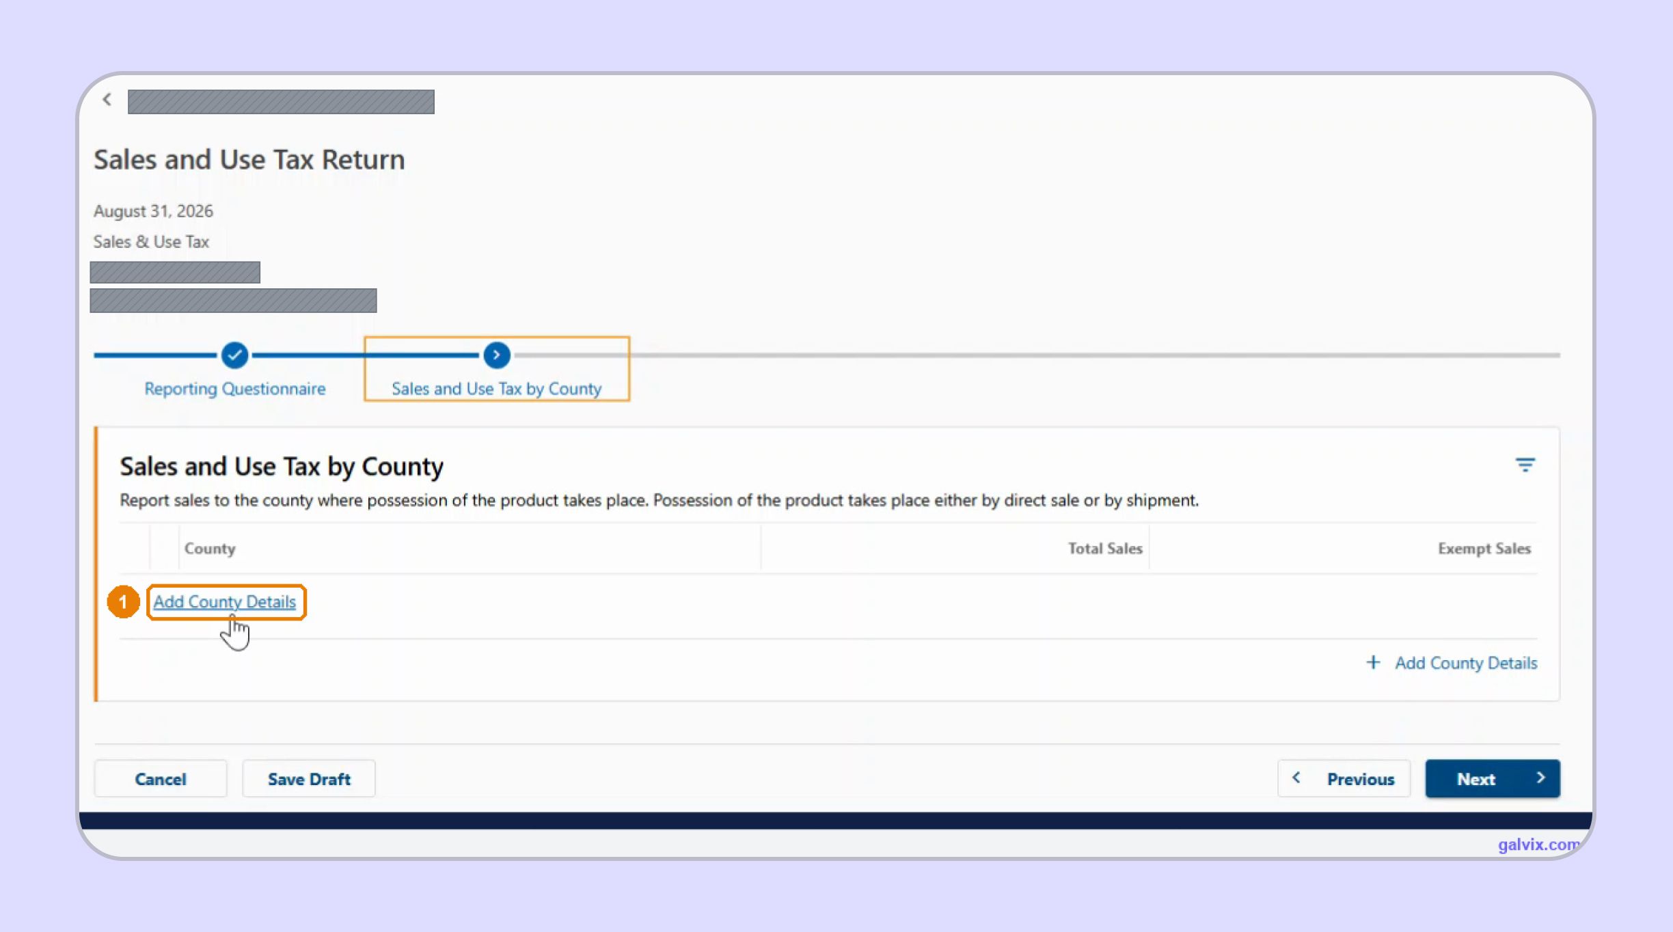Click the underlined Add County Details link

click(x=225, y=602)
